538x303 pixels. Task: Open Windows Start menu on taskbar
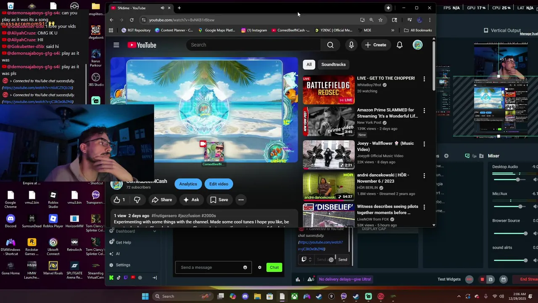coord(145,296)
